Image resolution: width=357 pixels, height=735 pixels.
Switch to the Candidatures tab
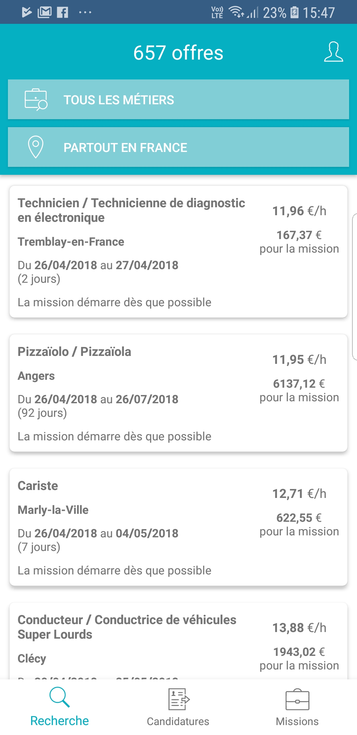click(x=178, y=721)
